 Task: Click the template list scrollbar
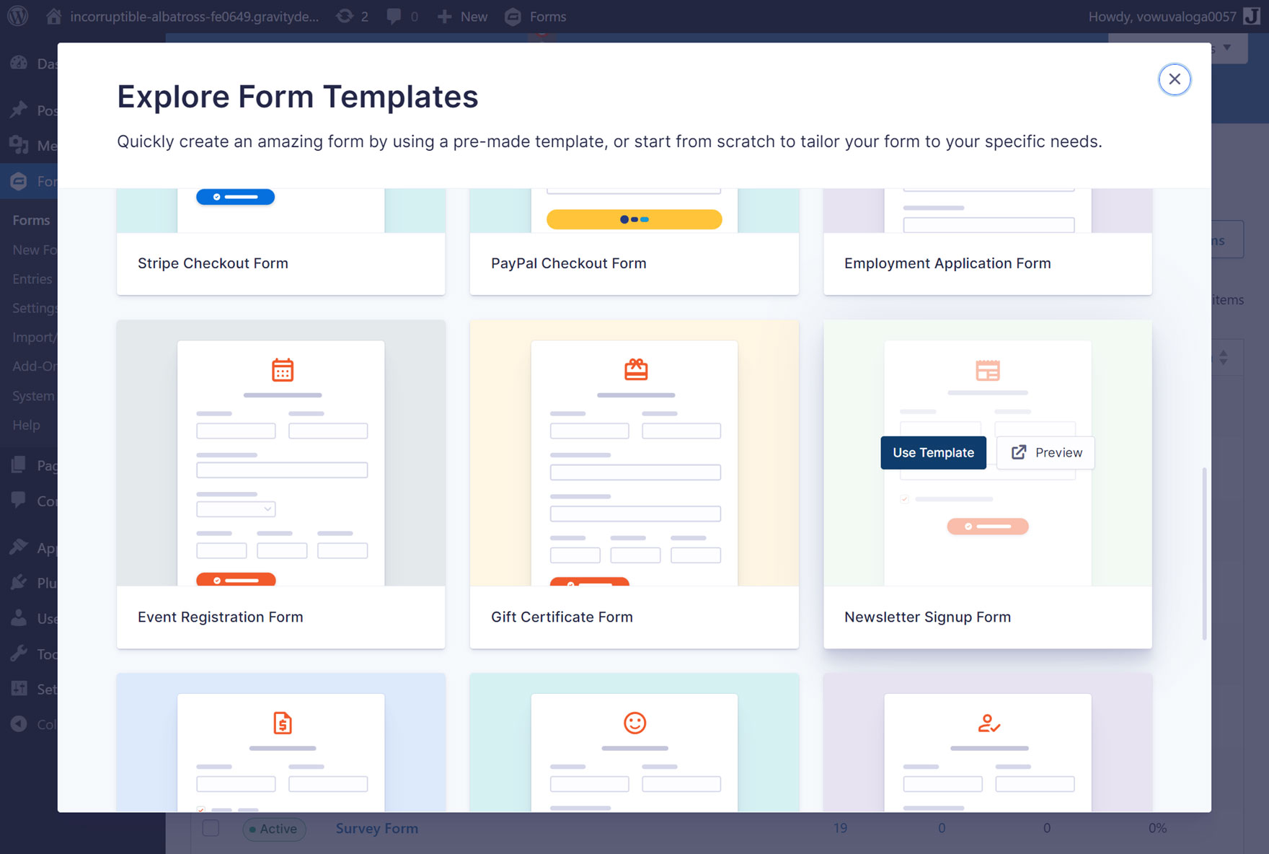(1204, 553)
